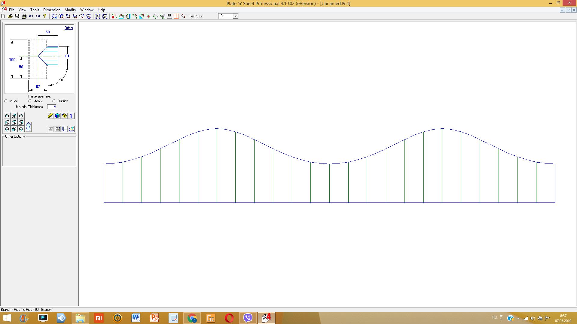This screenshot has height=324, width=577.
Task: Select the Mean sizes radio button
Action: pyautogui.click(x=30, y=101)
